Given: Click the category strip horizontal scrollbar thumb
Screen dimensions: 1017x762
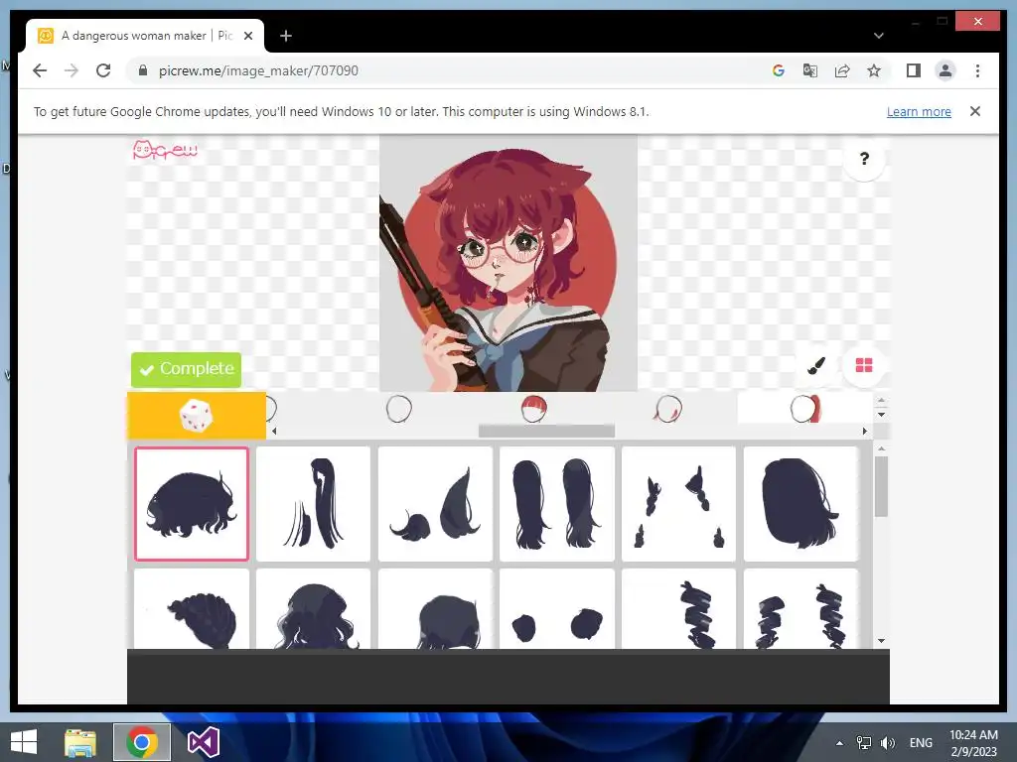Looking at the screenshot, I should coord(547,431).
